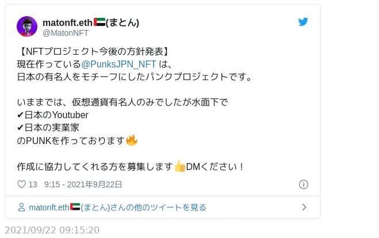This screenshot has height=238, width=379.
Task: Click the 【NFTプロジェクト今後の方針発表】 heading text
Action: [x=93, y=51]
